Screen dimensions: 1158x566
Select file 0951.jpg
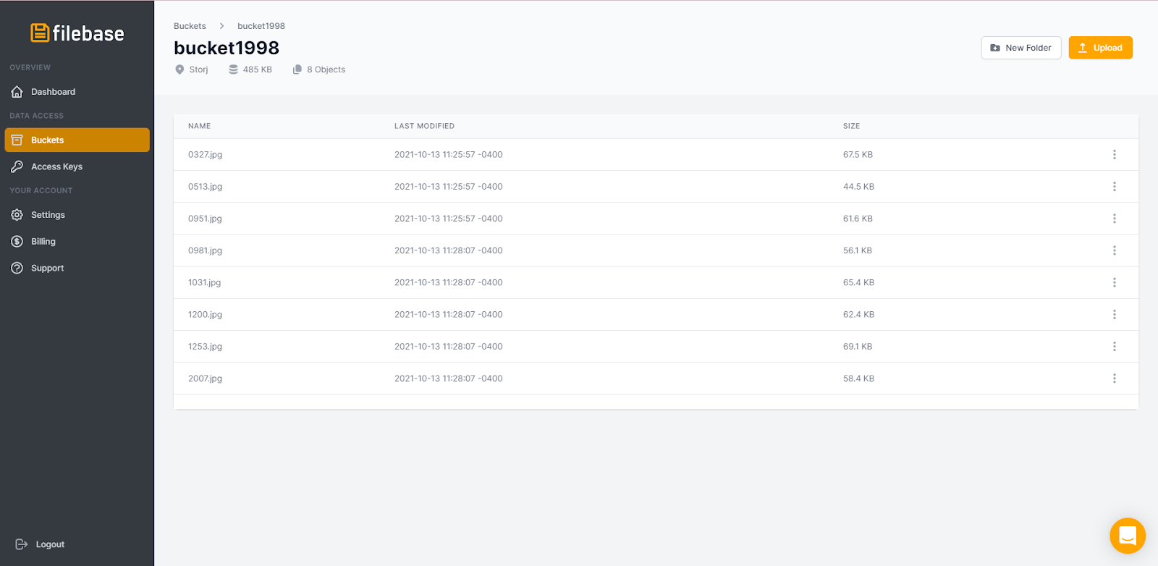(x=206, y=219)
